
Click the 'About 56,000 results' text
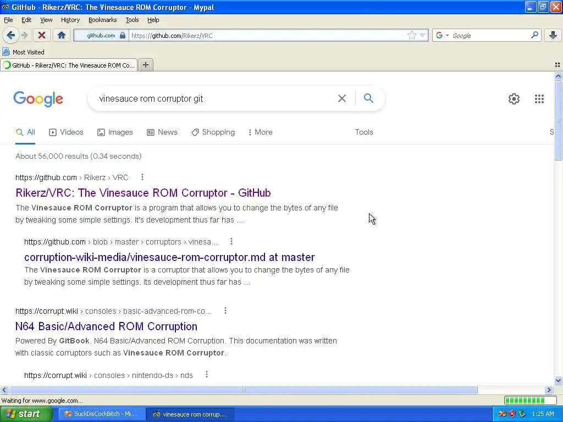[78, 157]
